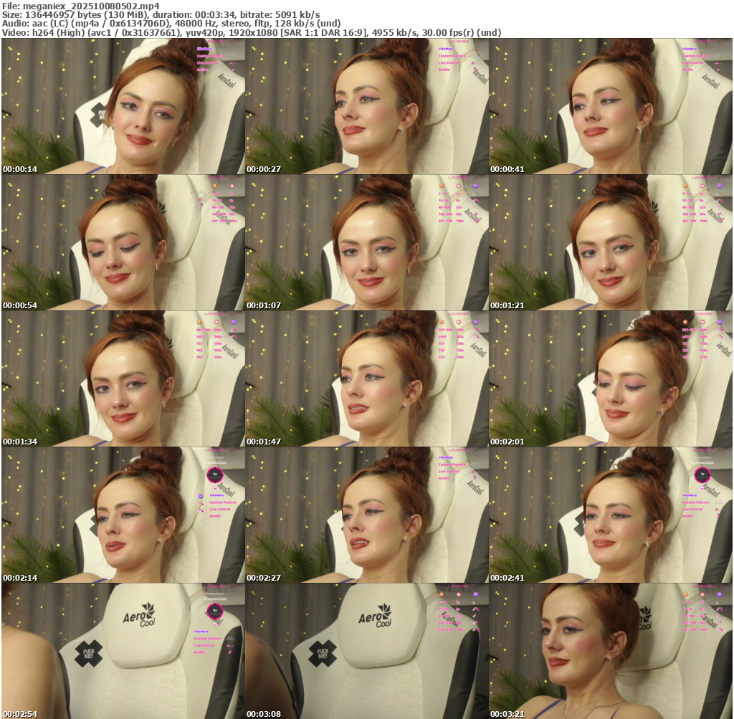Click the frame labeled 00:00:54

point(123,242)
